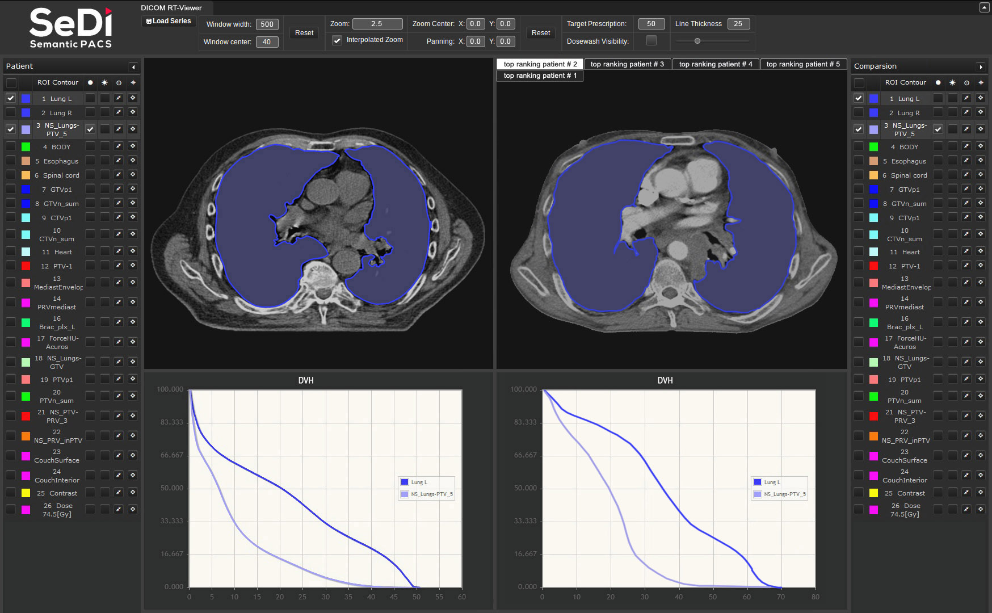Image resolution: width=992 pixels, height=613 pixels.
Task: Uncheck Lung L visibility in Patient panel
Action: (11, 98)
